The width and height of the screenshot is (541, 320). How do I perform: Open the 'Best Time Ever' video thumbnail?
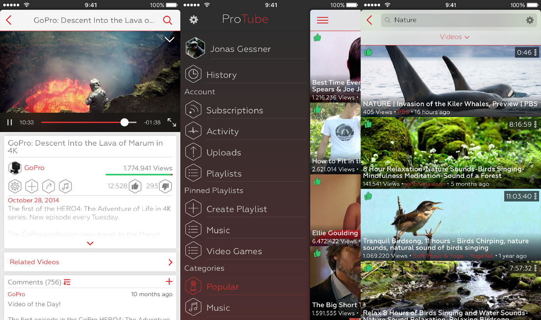click(x=335, y=67)
